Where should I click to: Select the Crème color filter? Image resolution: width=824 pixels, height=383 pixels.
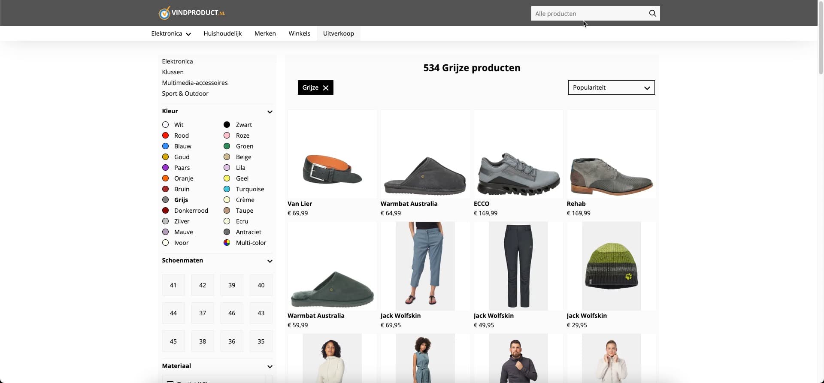point(239,200)
